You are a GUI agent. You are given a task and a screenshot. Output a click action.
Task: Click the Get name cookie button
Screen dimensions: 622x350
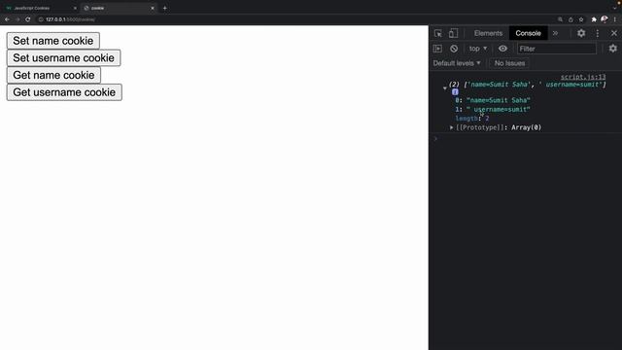[53, 75]
